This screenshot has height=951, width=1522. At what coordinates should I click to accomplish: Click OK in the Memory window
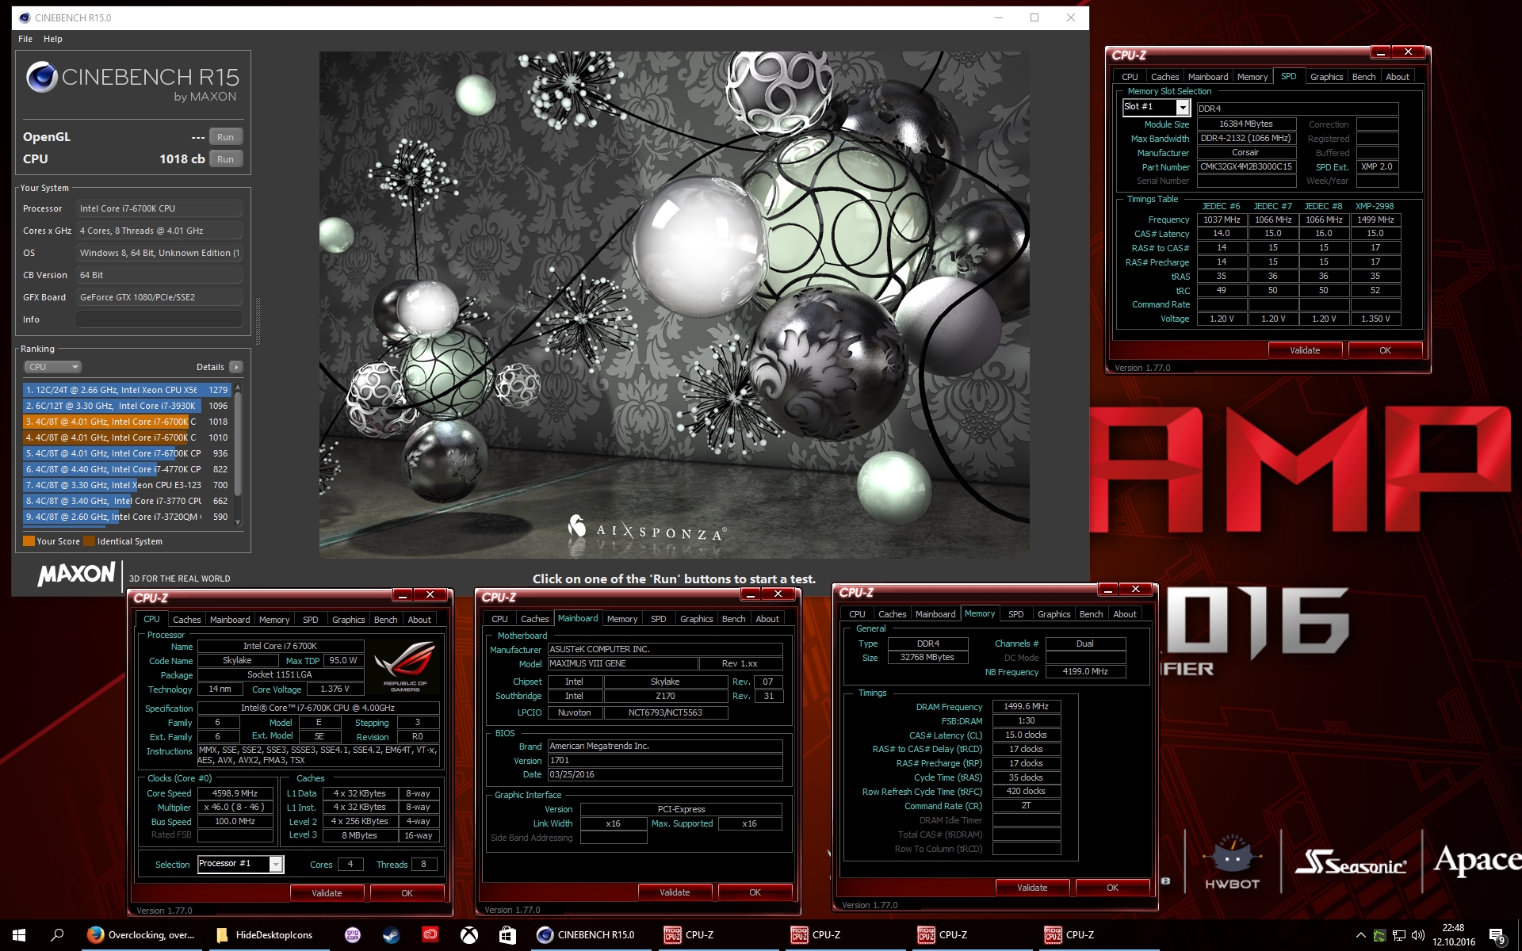tap(1112, 888)
